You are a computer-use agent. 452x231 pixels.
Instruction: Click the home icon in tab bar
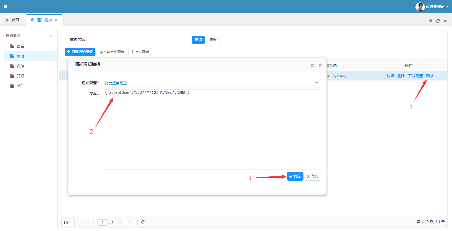coord(430,21)
